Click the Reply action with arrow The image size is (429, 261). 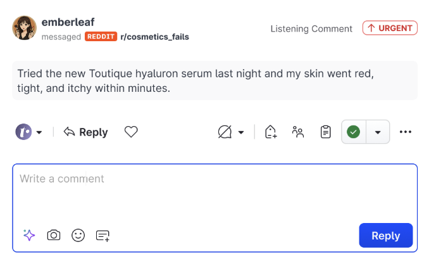point(85,132)
